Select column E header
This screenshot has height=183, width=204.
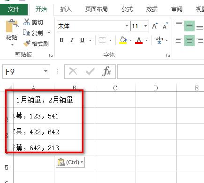pos(190,88)
